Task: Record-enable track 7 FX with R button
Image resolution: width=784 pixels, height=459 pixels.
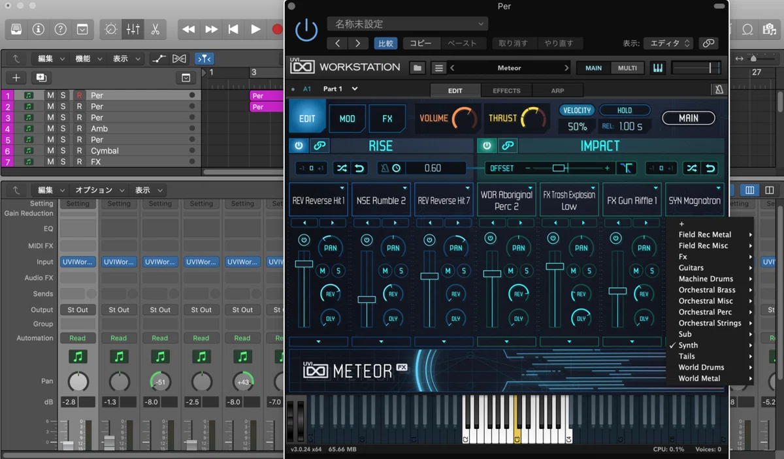Action: tap(79, 162)
